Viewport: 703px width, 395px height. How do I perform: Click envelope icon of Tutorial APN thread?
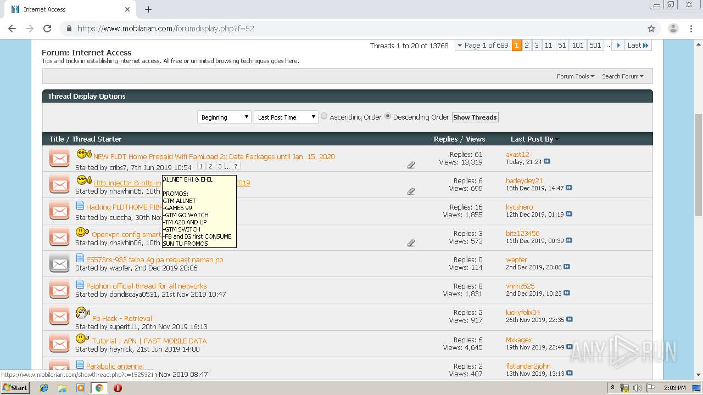click(59, 343)
